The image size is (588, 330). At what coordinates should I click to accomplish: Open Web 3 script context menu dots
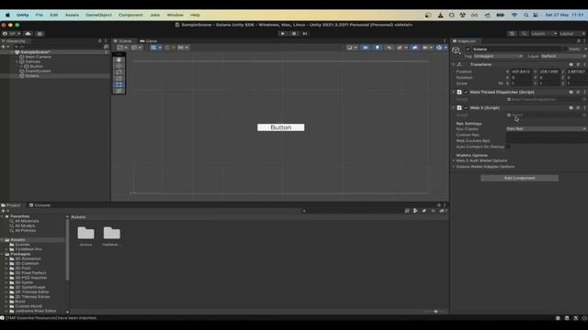(584, 108)
